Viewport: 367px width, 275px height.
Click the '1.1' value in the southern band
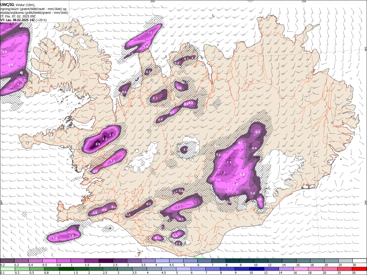(179, 207)
